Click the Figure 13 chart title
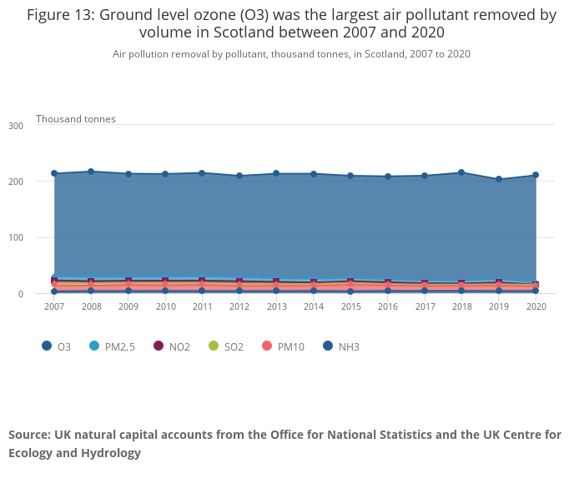584x478 pixels. pyautogui.click(x=291, y=23)
